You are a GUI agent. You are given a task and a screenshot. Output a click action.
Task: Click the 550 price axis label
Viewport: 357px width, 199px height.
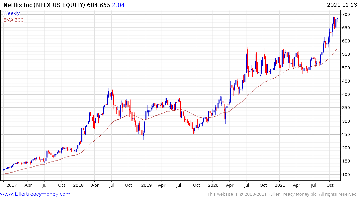point(346,55)
